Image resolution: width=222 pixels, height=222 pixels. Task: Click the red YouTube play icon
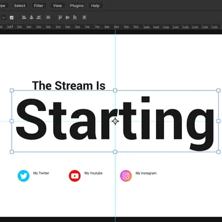[75, 176]
